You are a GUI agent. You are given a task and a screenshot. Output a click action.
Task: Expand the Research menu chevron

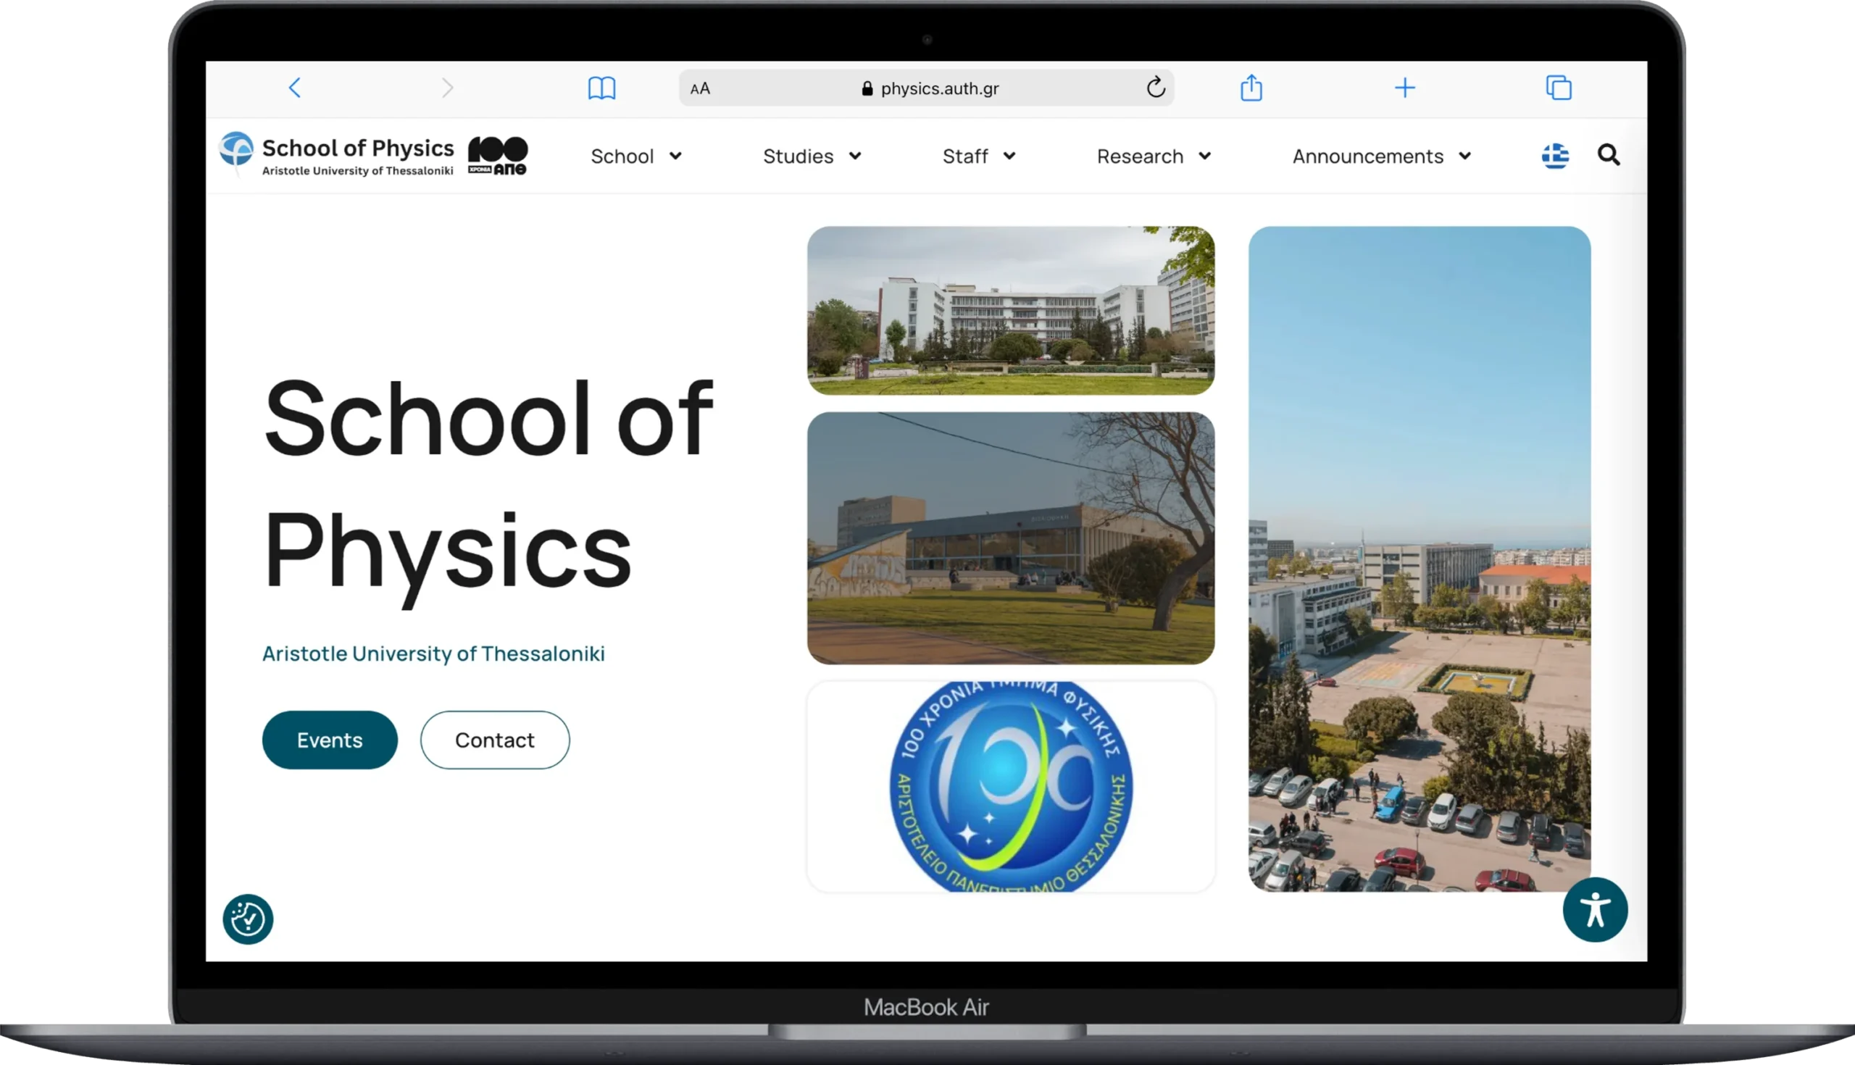pos(1205,156)
